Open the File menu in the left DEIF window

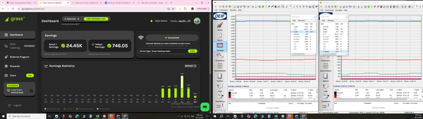click(216, 10)
